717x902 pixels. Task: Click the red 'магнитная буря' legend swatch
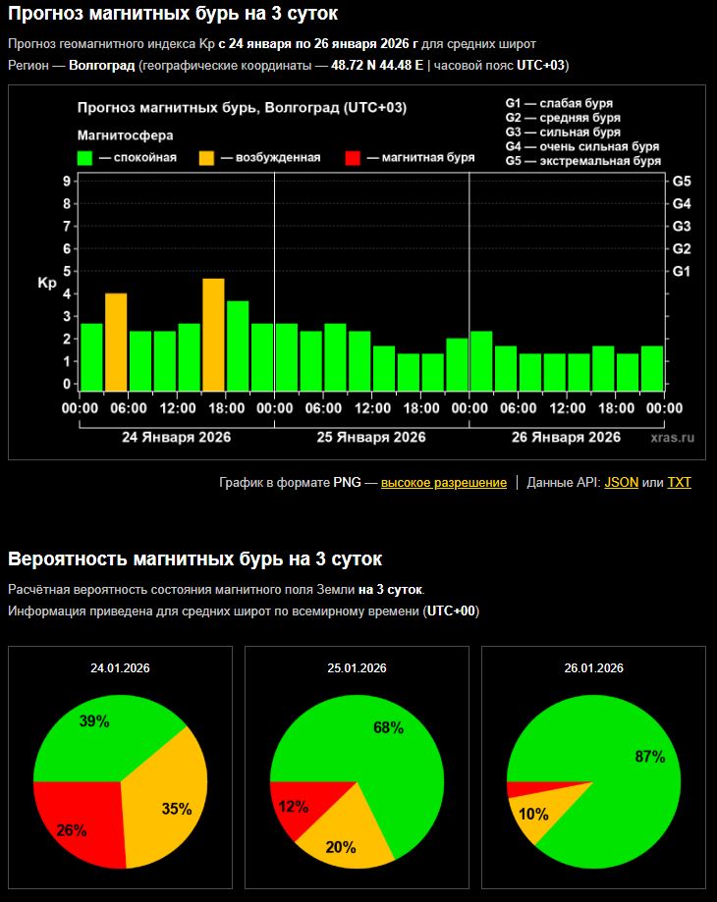coord(354,158)
